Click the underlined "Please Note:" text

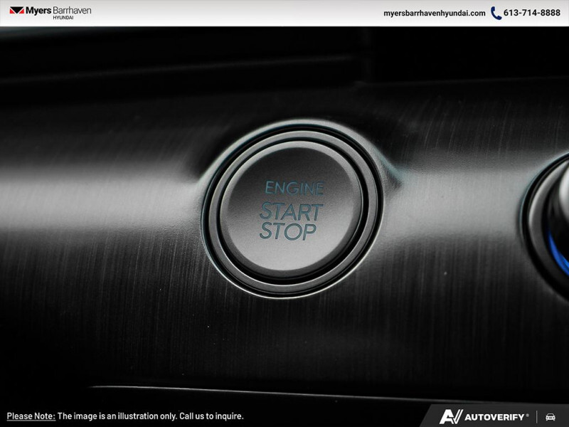[x=31, y=416]
